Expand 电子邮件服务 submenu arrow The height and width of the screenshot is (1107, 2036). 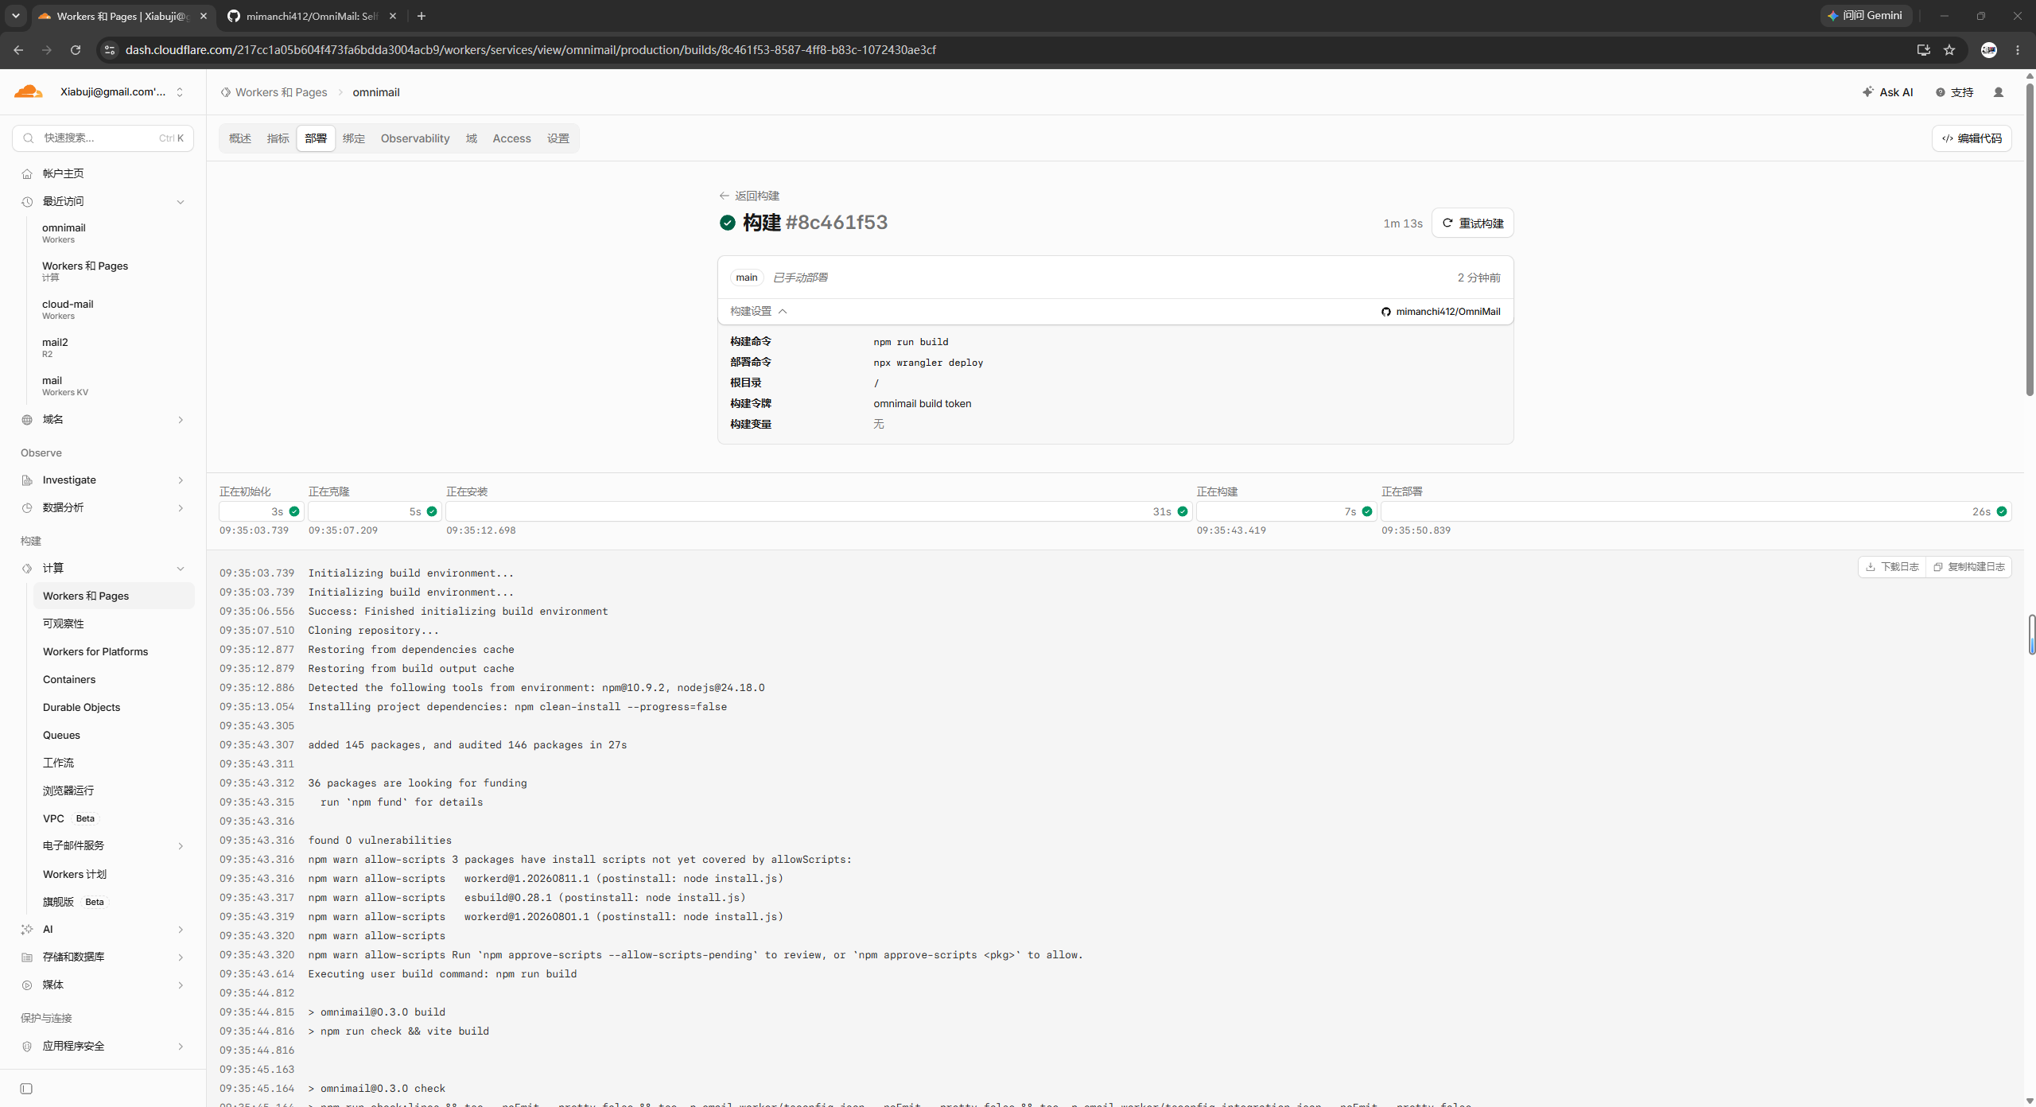(181, 846)
